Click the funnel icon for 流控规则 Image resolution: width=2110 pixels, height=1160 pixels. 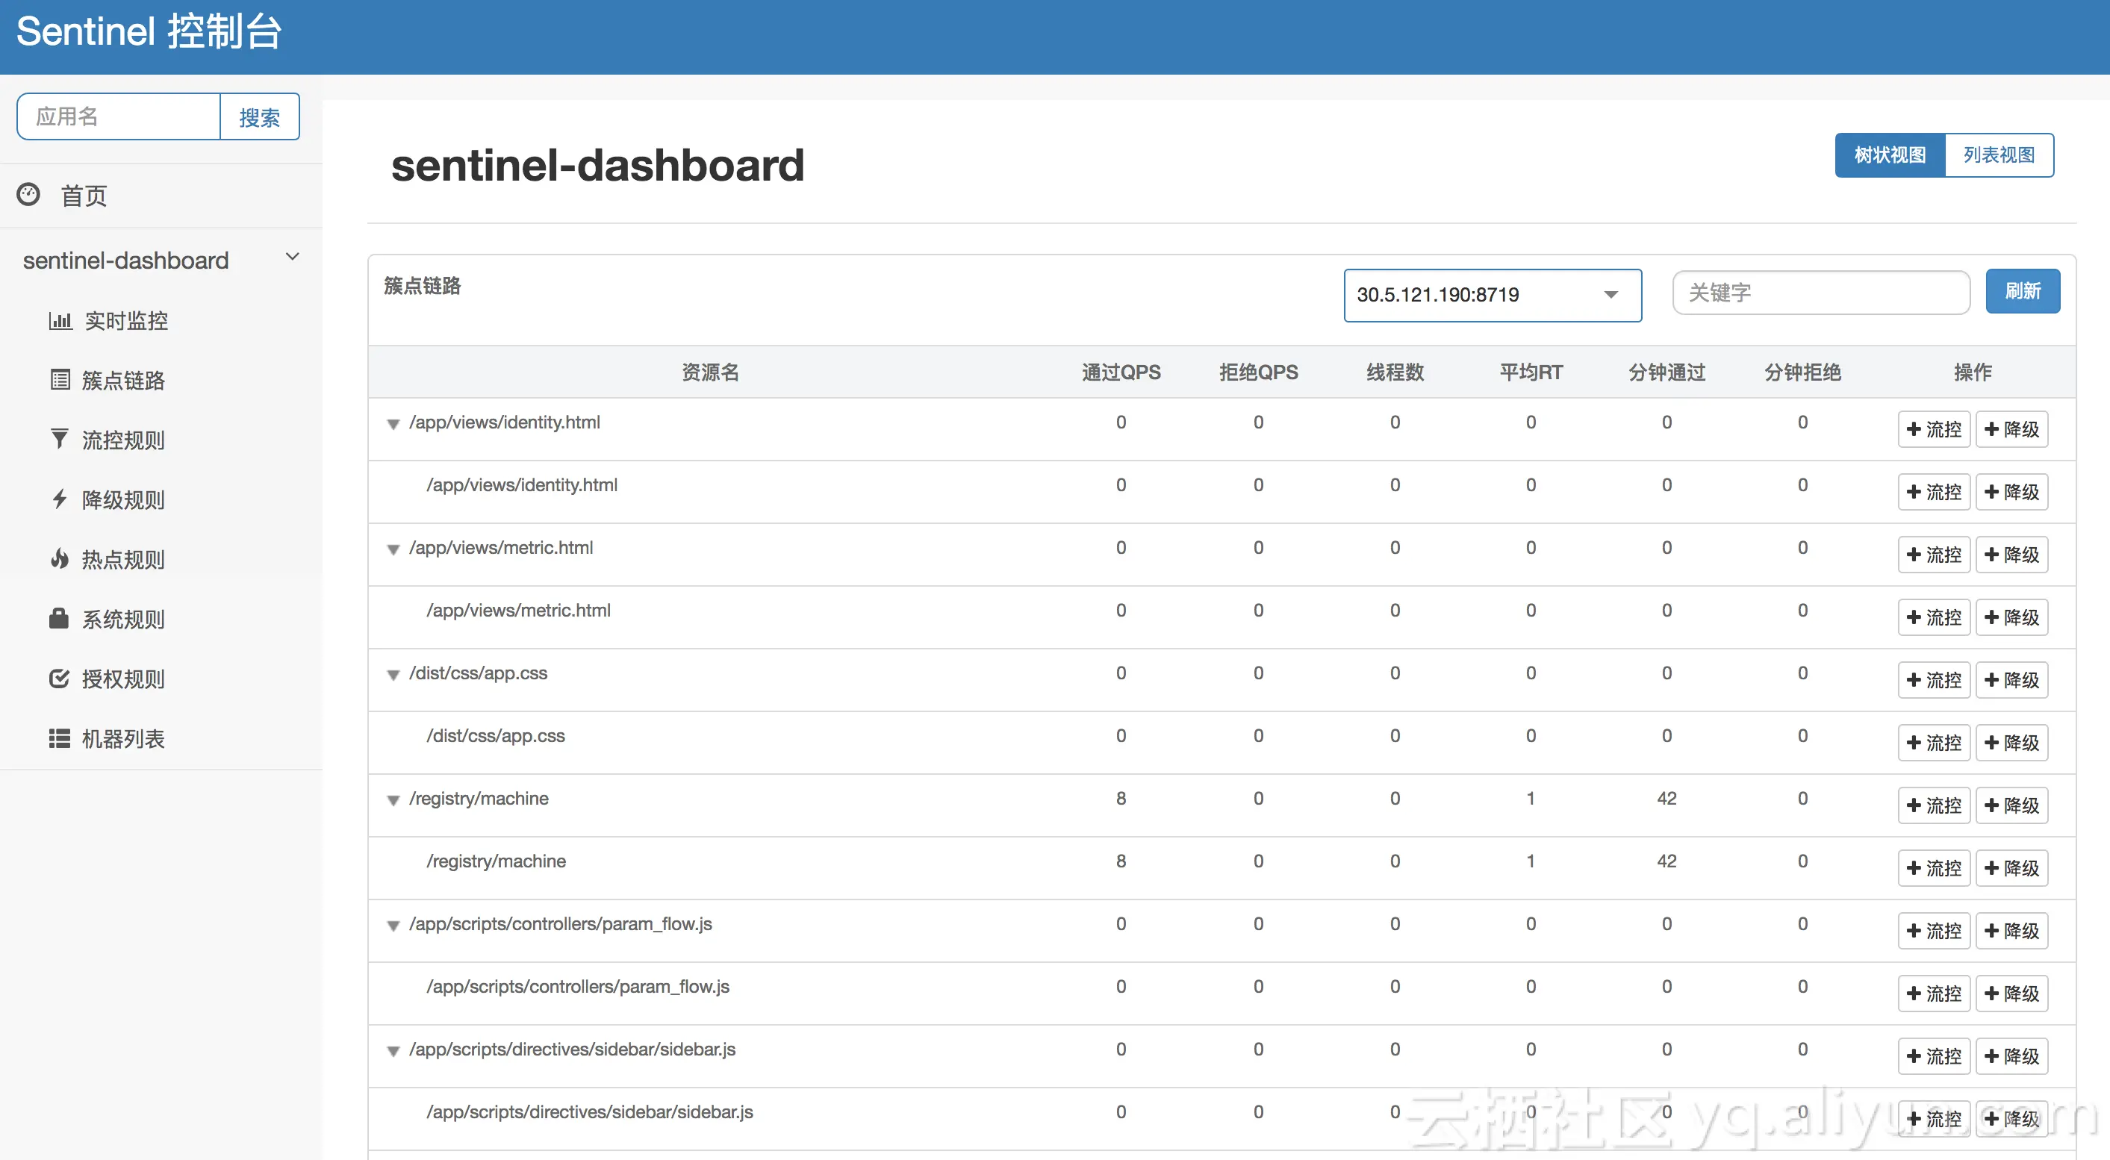click(60, 440)
